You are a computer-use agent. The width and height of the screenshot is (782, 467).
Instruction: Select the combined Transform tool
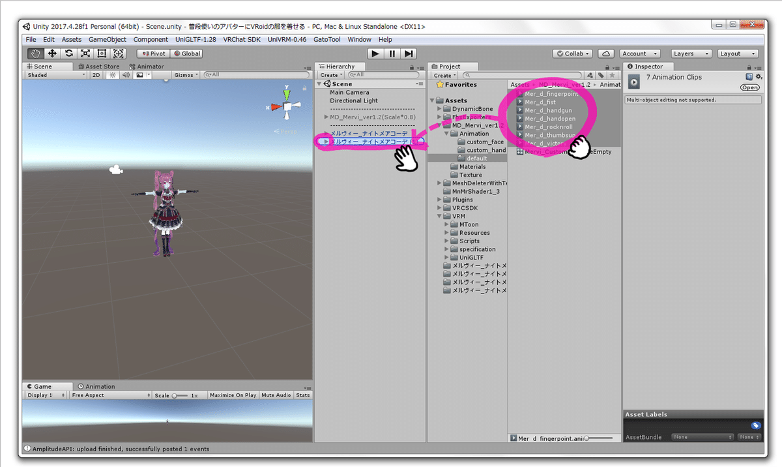coord(118,53)
